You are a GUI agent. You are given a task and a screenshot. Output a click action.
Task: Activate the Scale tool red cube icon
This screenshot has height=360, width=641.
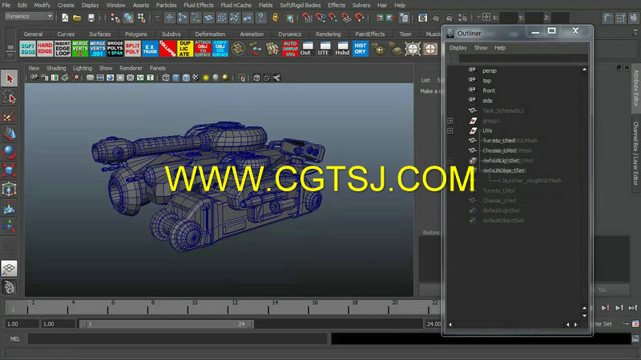[10, 170]
